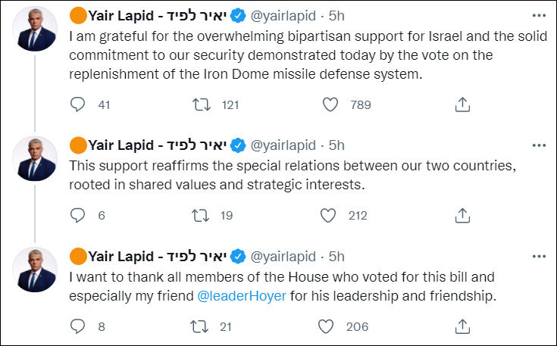
Task: Like the tweet with 206 likes
Action: [x=327, y=326]
